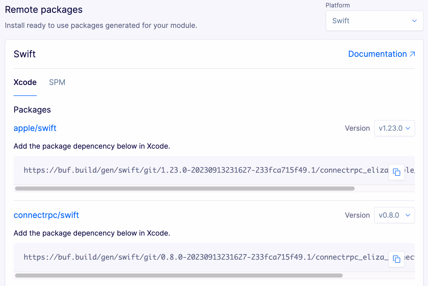
Task: Open the Documentation link
Action: tap(377, 54)
